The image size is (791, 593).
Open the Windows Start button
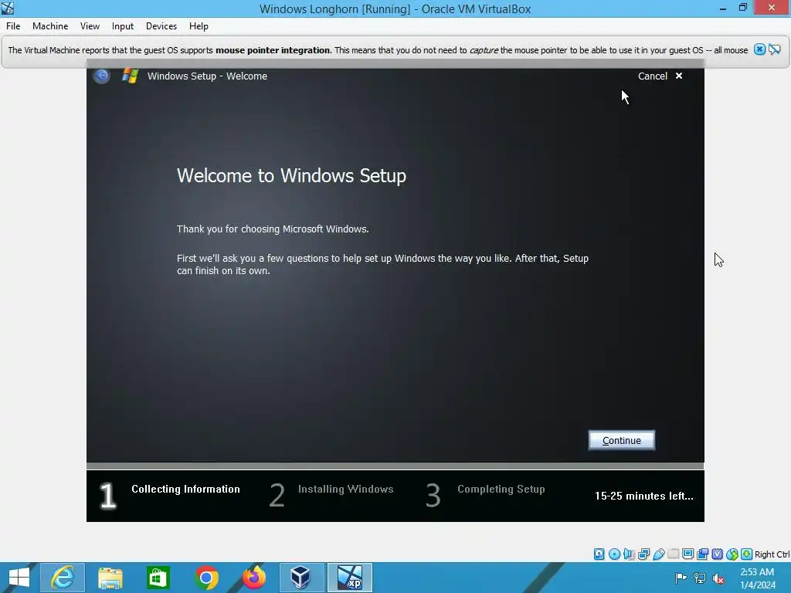(x=19, y=578)
